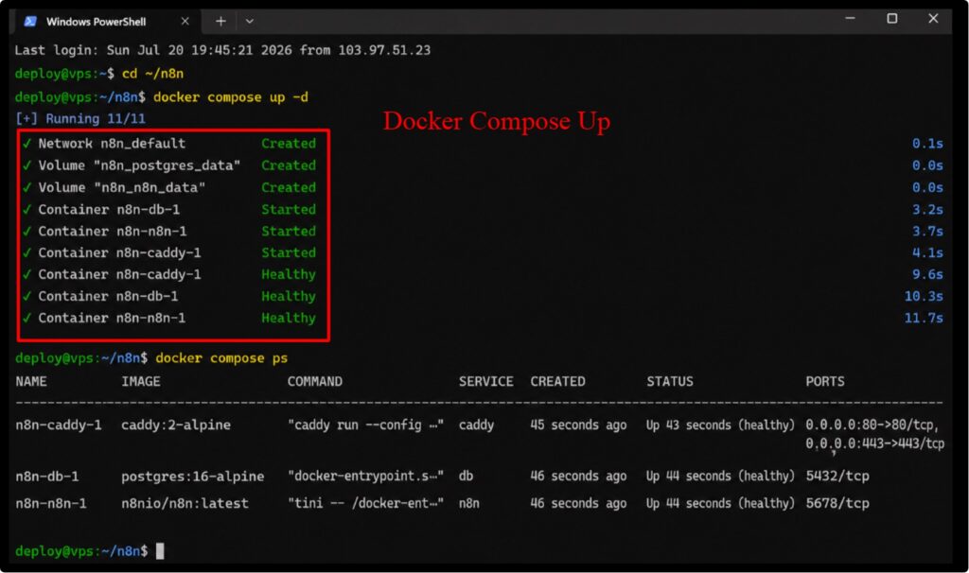The width and height of the screenshot is (969, 573).
Task: Open a new terminal tab with plus
Action: (x=220, y=21)
